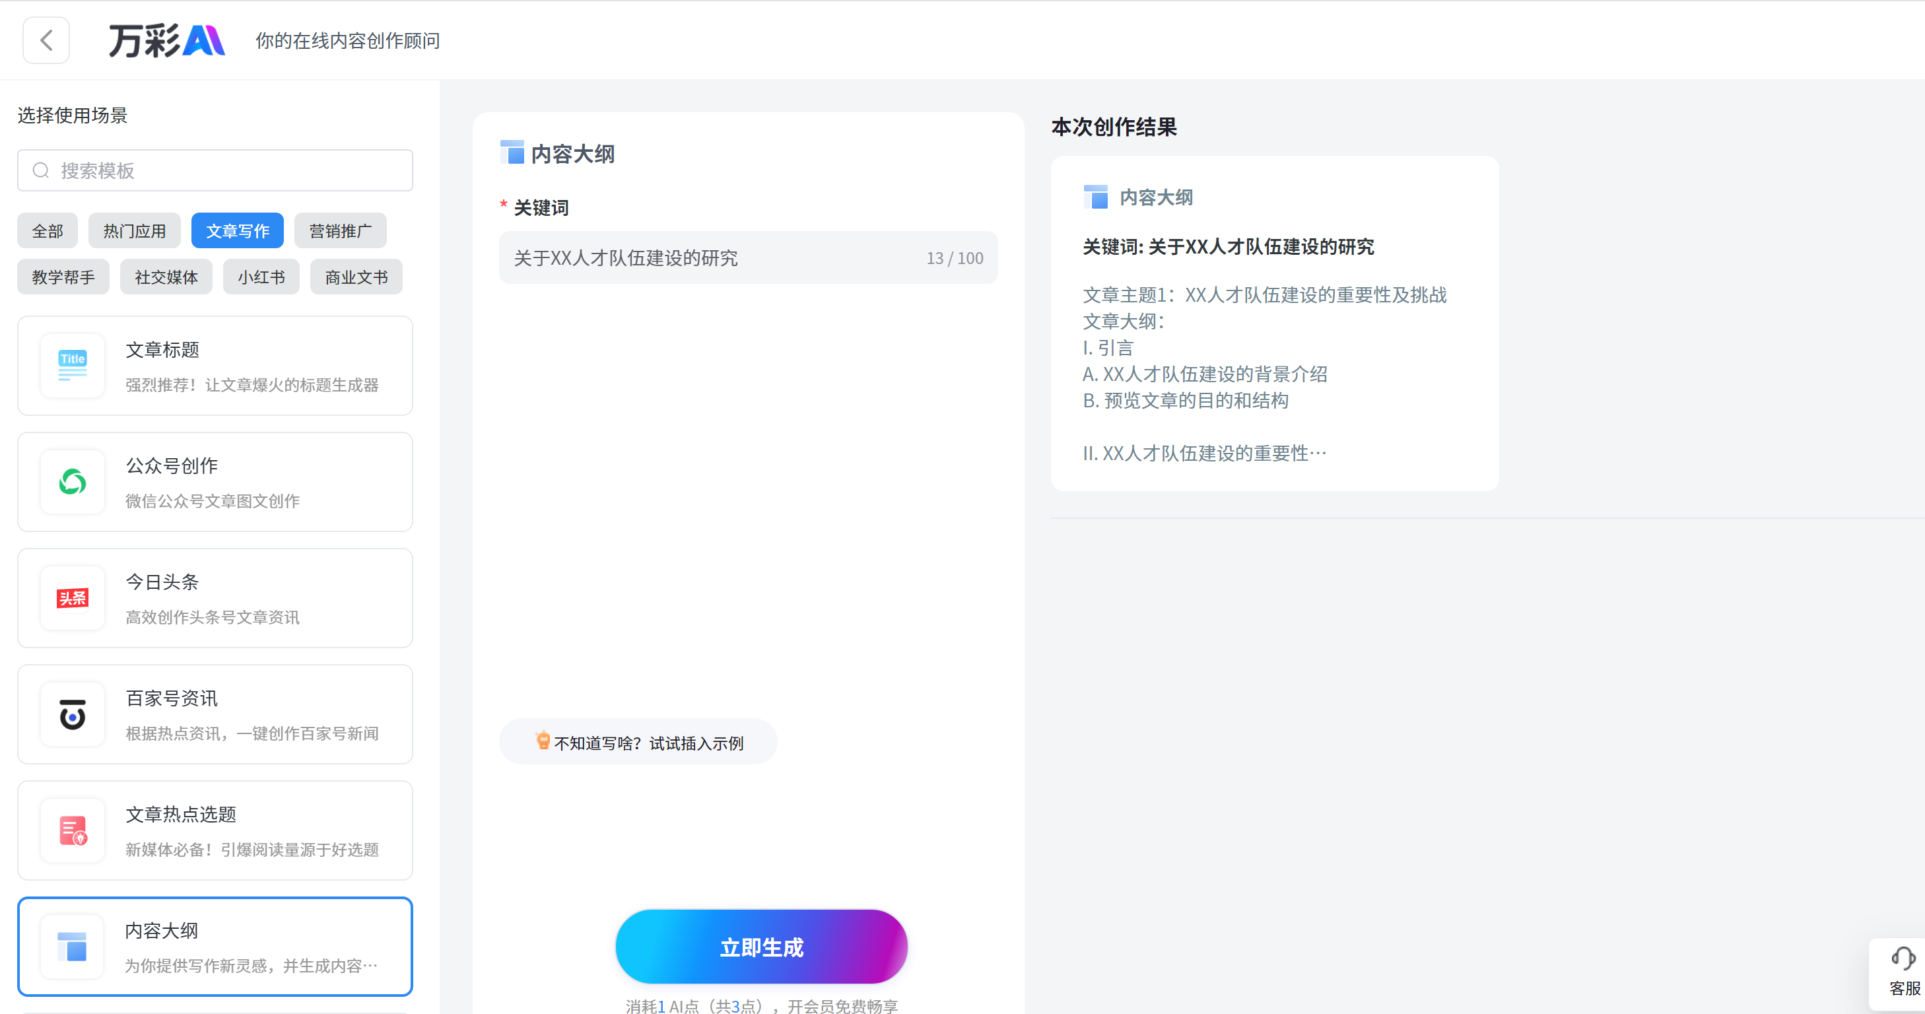Click result line II. XX人才队伍建设的重要性…
Screen dimensions: 1925x1014
(x=1205, y=453)
